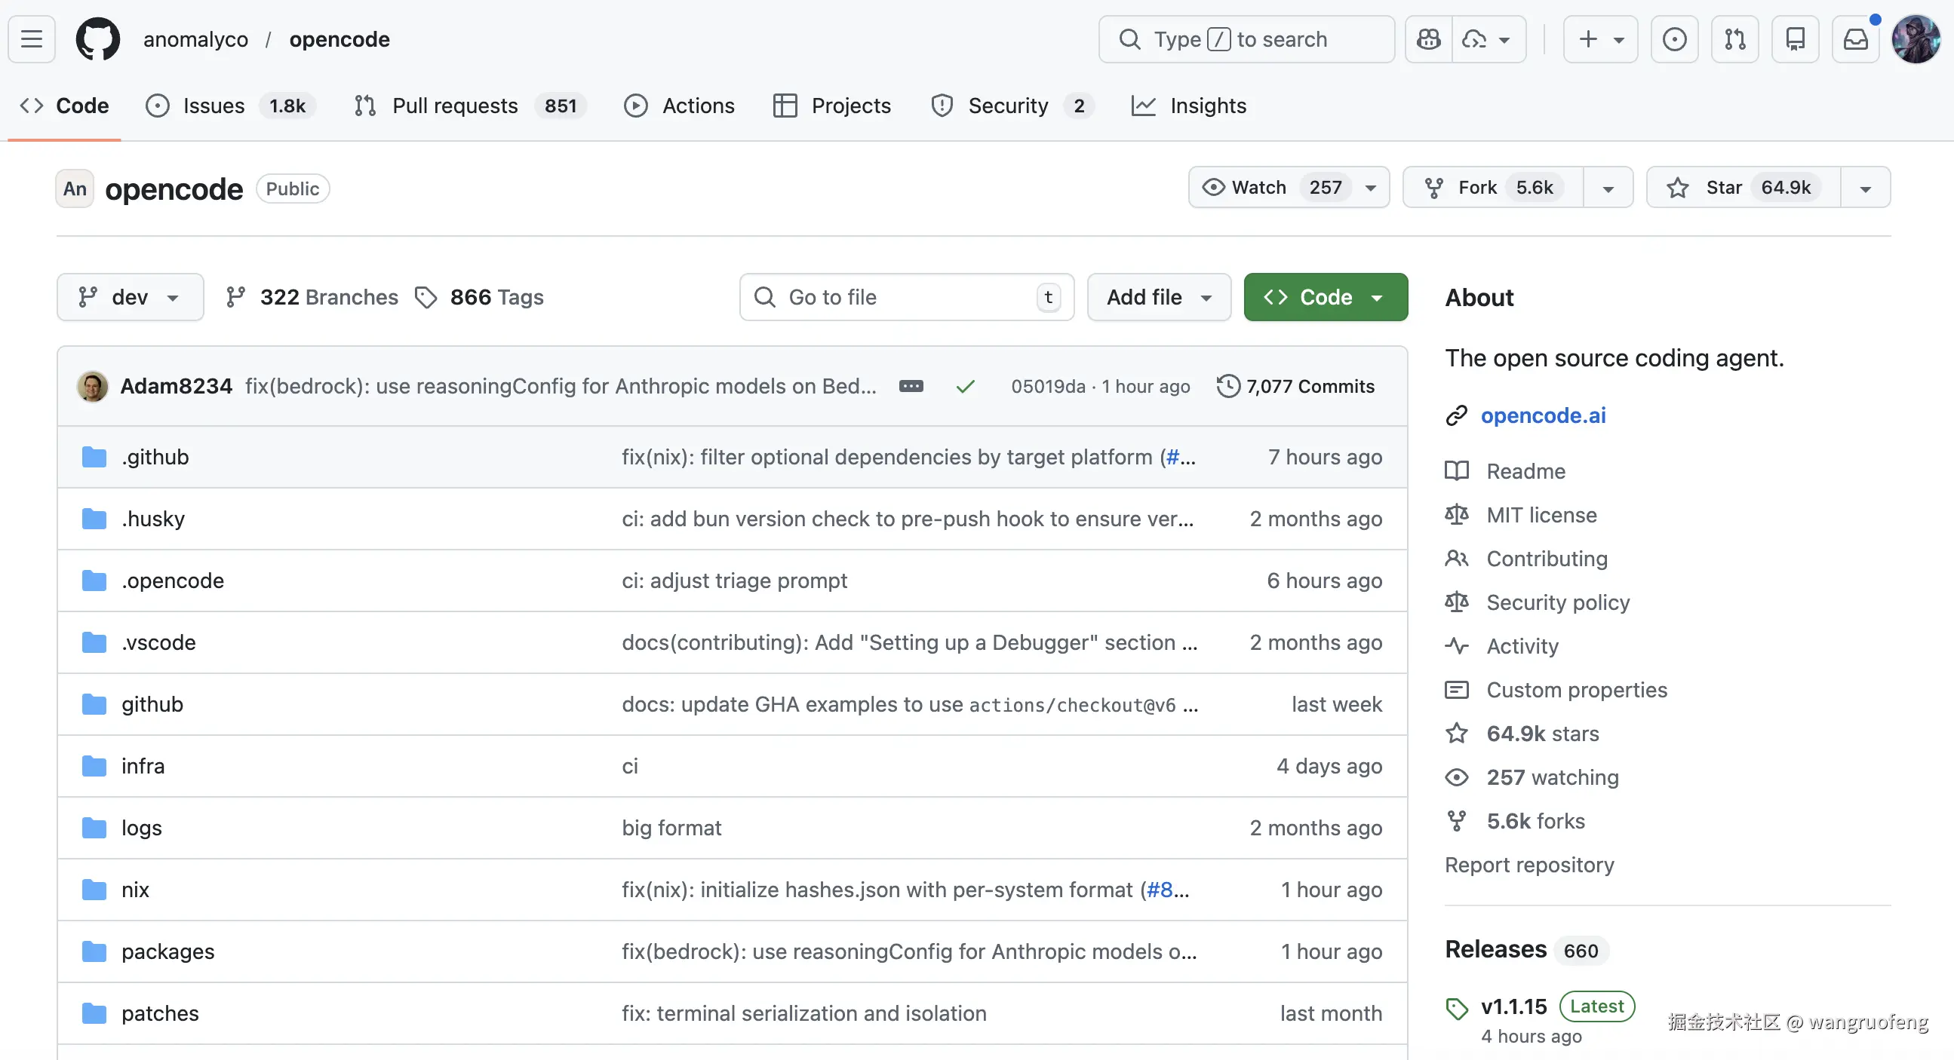
Task: Expand the Add file dropdown
Action: pyautogui.click(x=1158, y=297)
